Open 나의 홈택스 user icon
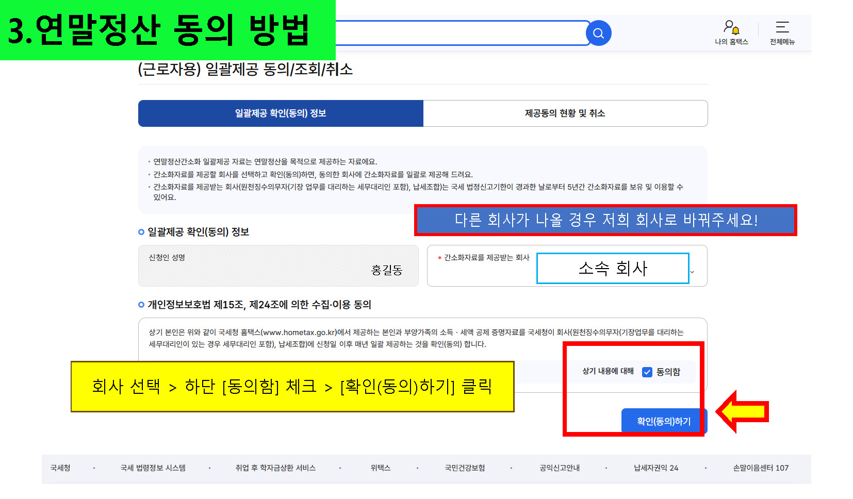The width and height of the screenshot is (853, 499). click(731, 27)
